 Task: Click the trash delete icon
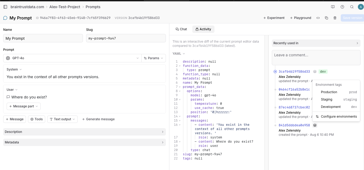[x=335, y=18]
